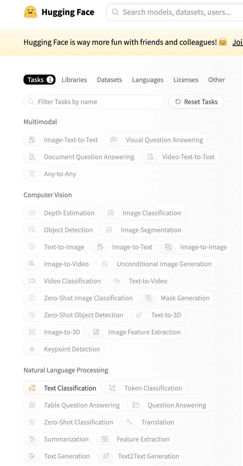The width and height of the screenshot is (243, 466).
Task: Click the Search models, datasets, users box
Action: [x=175, y=12]
